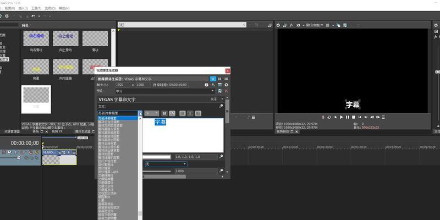This screenshot has height=220, width=440.
Task: Align text left in title editor
Action: click(x=183, y=113)
